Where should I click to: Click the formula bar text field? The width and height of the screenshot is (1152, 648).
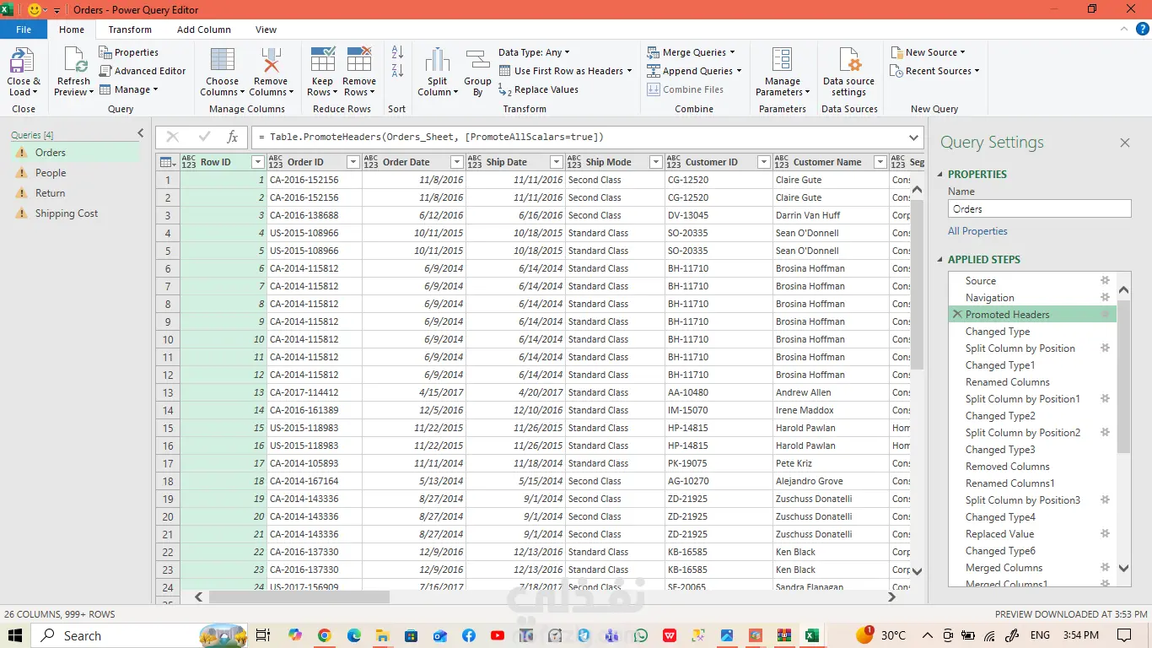pos(577,138)
